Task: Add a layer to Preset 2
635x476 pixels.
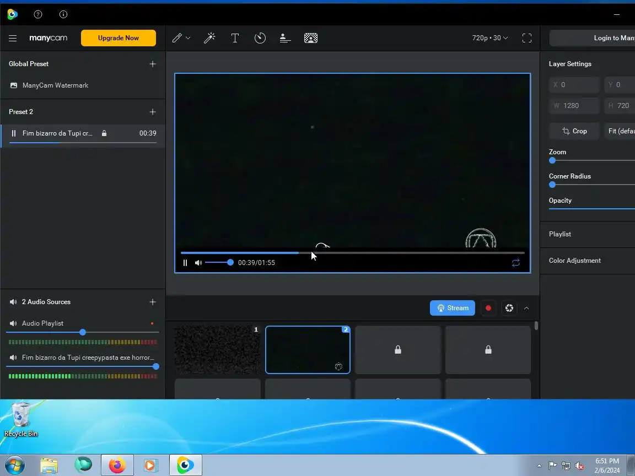Action: click(x=152, y=112)
